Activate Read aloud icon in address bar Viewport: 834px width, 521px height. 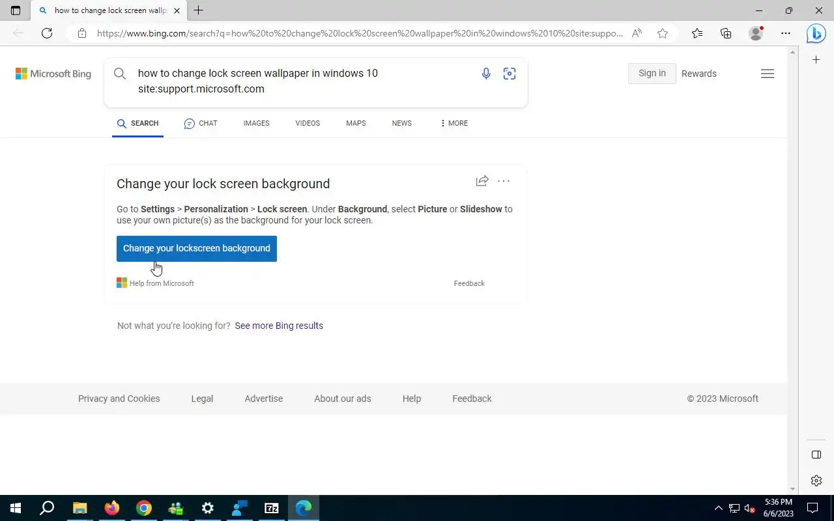(637, 33)
